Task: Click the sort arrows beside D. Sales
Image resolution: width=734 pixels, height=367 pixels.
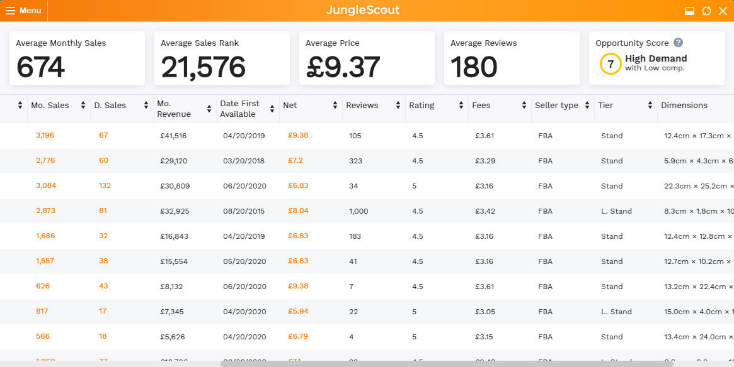Action: click(146, 106)
